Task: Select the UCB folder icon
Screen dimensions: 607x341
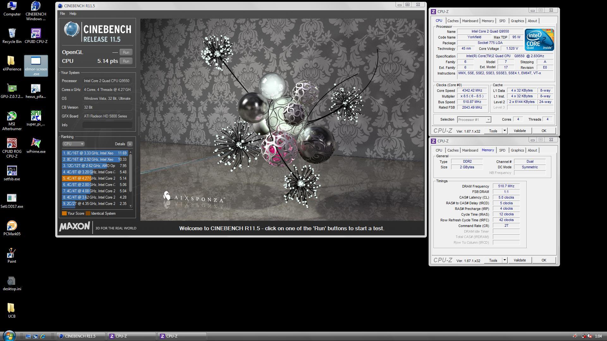Action: pos(12,311)
